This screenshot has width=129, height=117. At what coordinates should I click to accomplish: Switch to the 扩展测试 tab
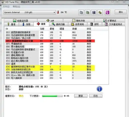click(x=110, y=21)
